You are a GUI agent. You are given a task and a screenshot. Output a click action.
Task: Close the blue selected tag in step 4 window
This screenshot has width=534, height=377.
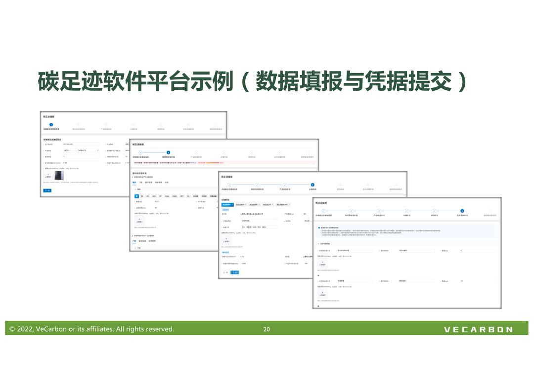tap(232, 205)
